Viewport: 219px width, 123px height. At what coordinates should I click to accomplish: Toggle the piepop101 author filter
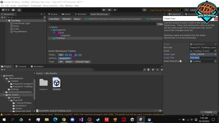pos(65,58)
